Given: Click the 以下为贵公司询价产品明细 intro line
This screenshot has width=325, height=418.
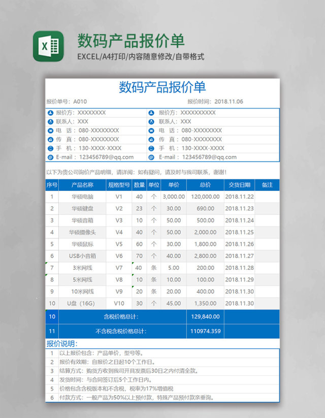Looking at the screenshot, I should point(137,172).
